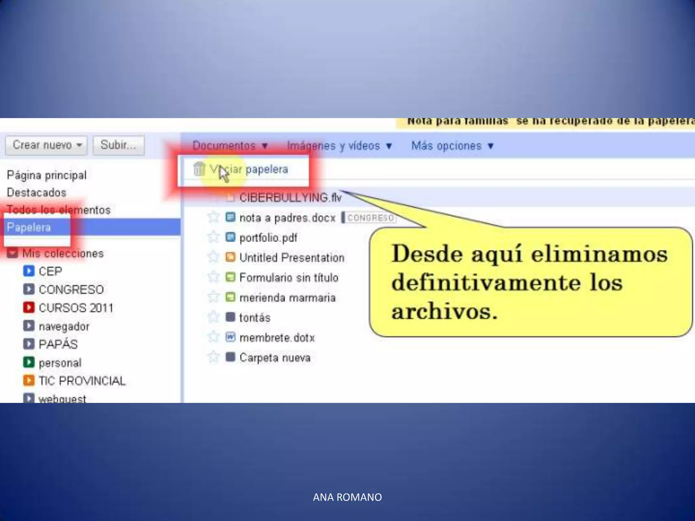Open the Más opciones menu
This screenshot has width=695, height=521.
tap(452, 146)
